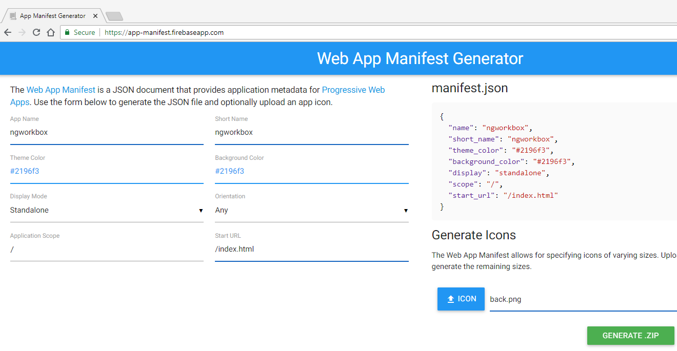The width and height of the screenshot is (677, 351).
Task: Click the browser back arrow
Action: coord(8,32)
